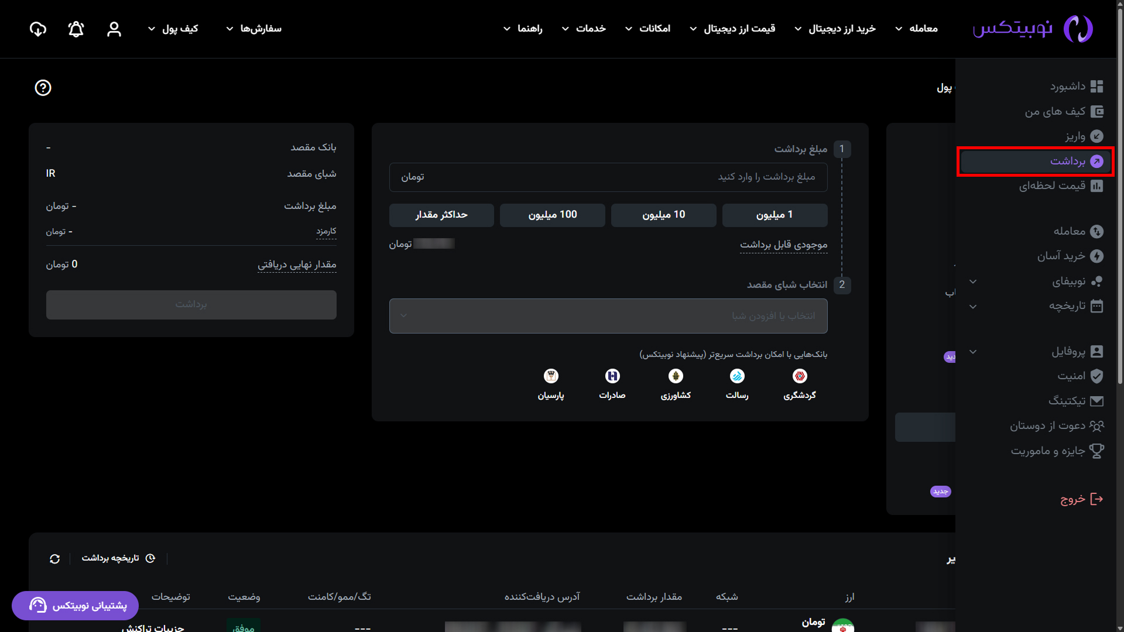Open the destination Sheba dropdown
This screenshot has height=632, width=1124.
608,316
